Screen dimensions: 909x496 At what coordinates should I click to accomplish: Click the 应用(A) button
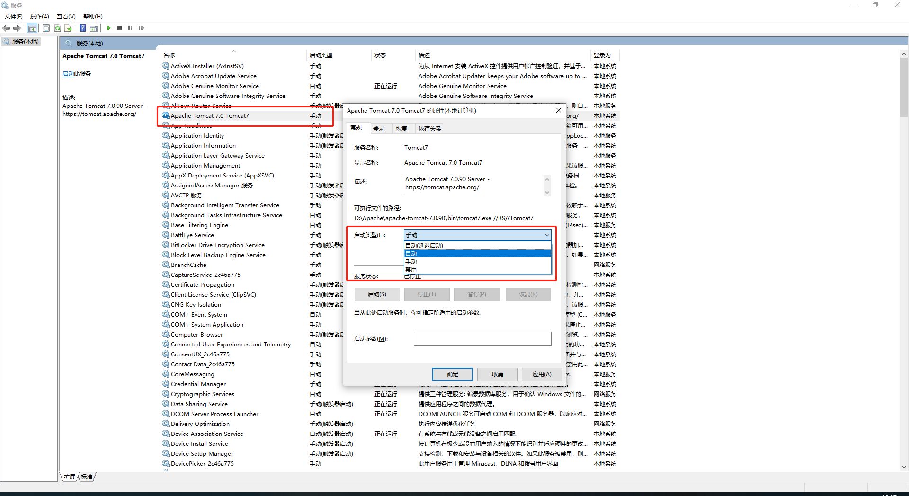point(542,374)
